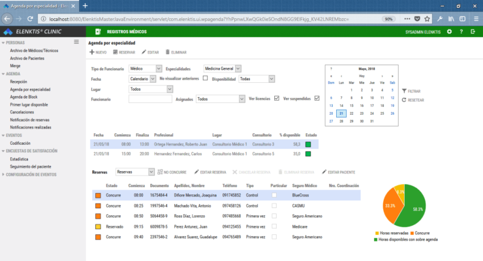
Task: Toggle the No visualizar anteriores checkbox
Action: (206, 78)
